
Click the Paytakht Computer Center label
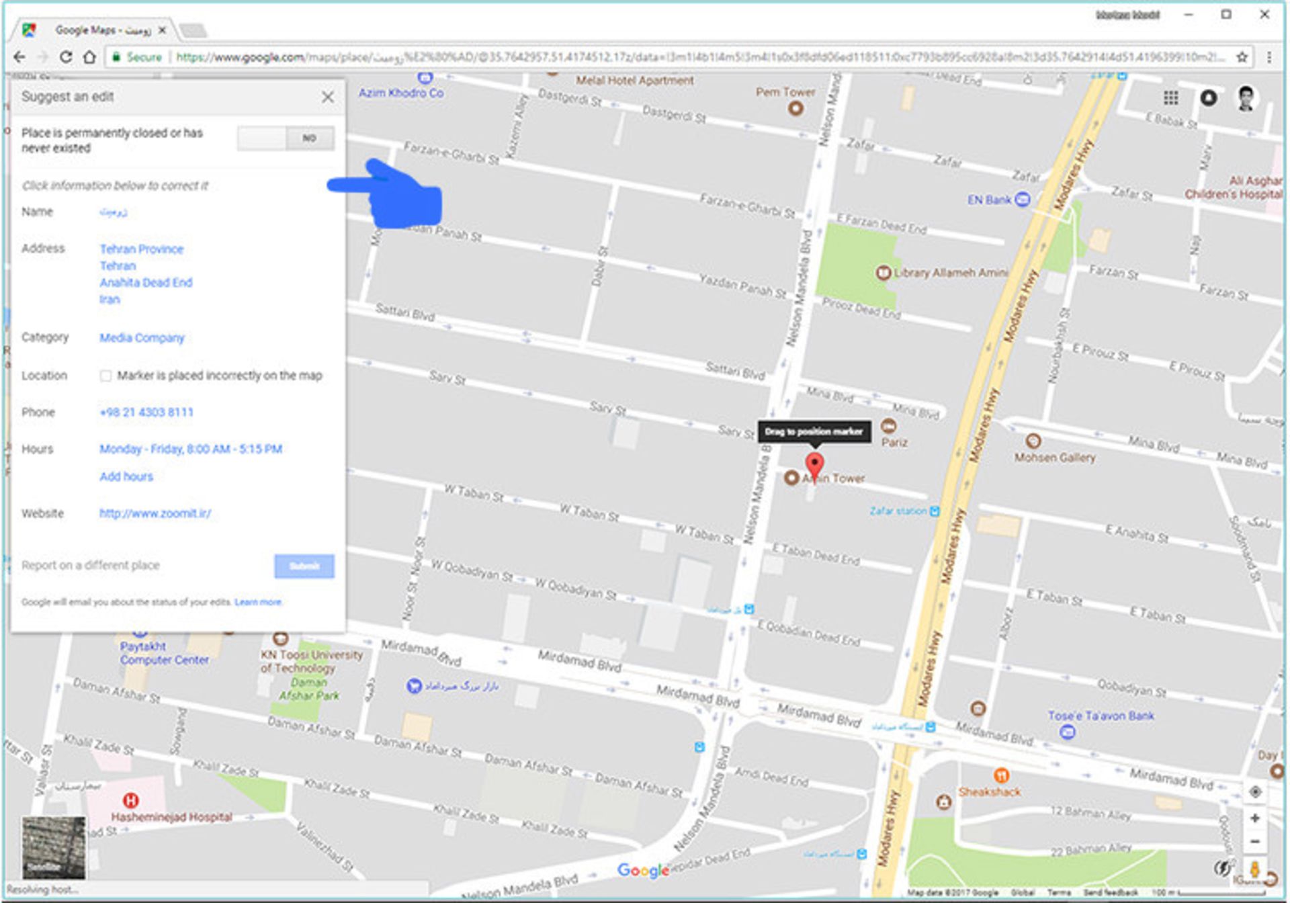165,653
